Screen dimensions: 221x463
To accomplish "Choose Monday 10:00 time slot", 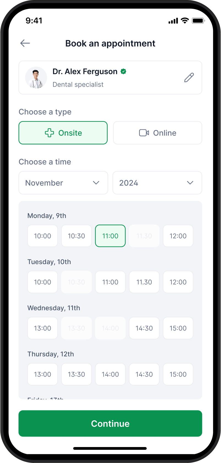I will (43, 236).
